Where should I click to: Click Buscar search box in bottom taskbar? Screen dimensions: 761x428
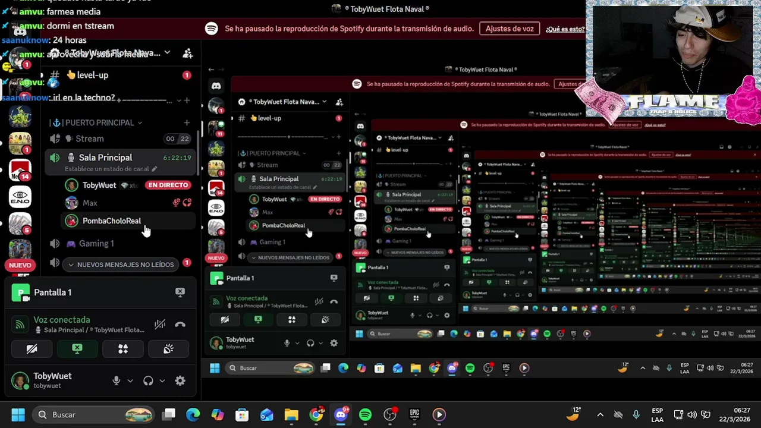(93, 414)
